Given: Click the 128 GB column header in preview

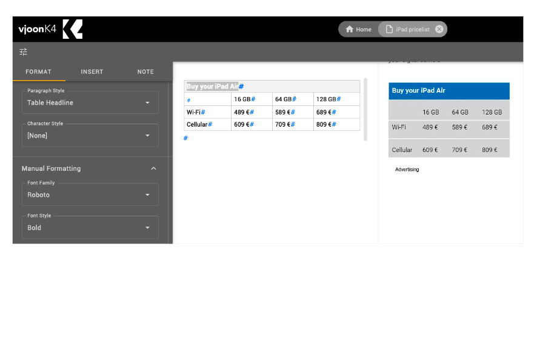Looking at the screenshot, I should click(492, 112).
